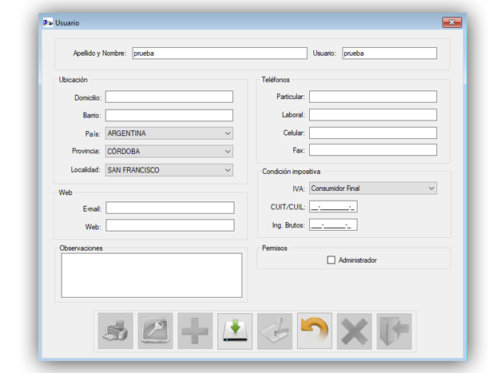Click the printer icon in bottom toolbar
Image resolution: width=496 pixels, height=373 pixels.
click(116, 331)
